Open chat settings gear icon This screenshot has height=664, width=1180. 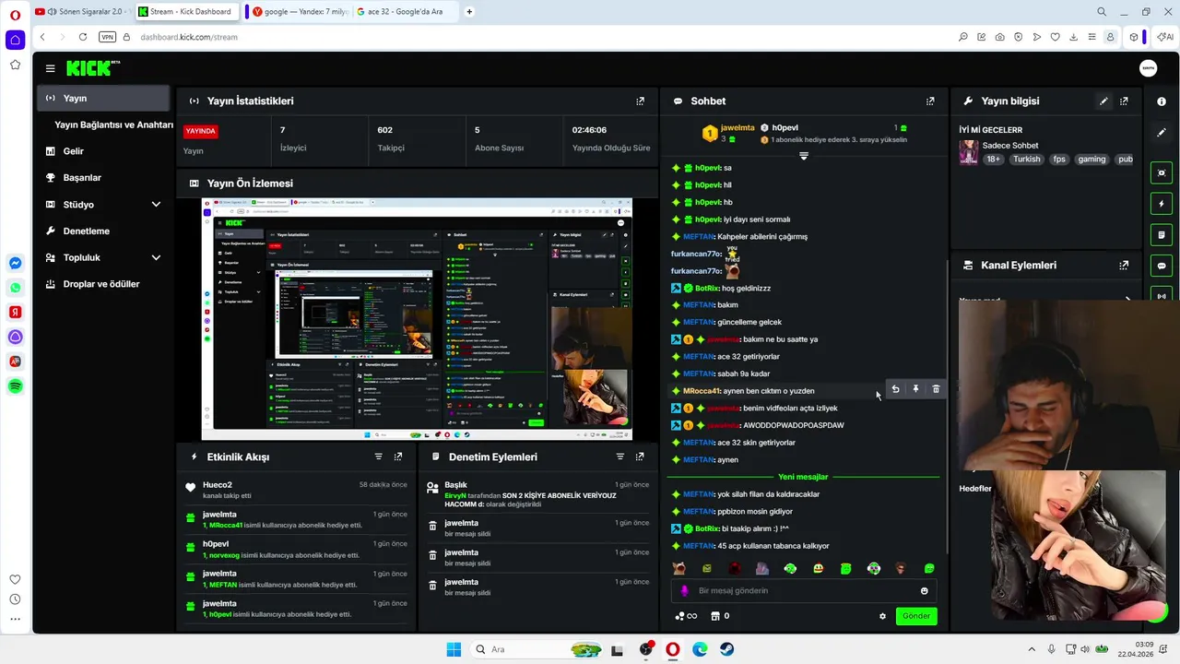point(882,616)
